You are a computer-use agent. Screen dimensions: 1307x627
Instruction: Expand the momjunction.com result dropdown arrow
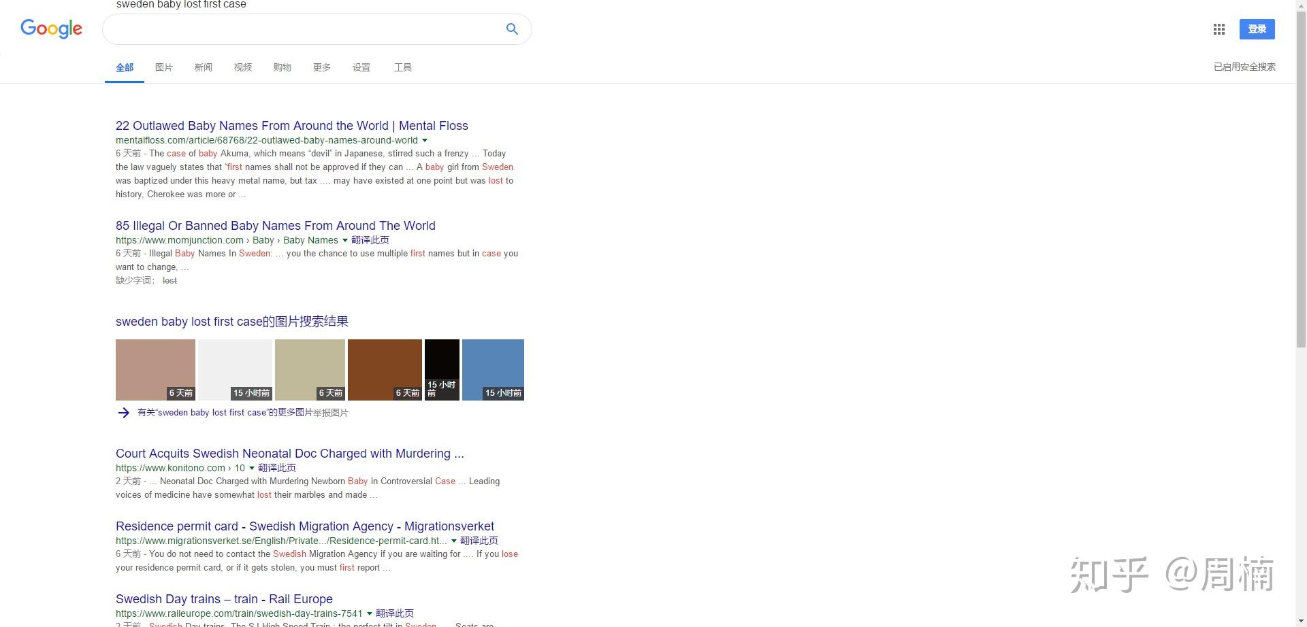[344, 241]
